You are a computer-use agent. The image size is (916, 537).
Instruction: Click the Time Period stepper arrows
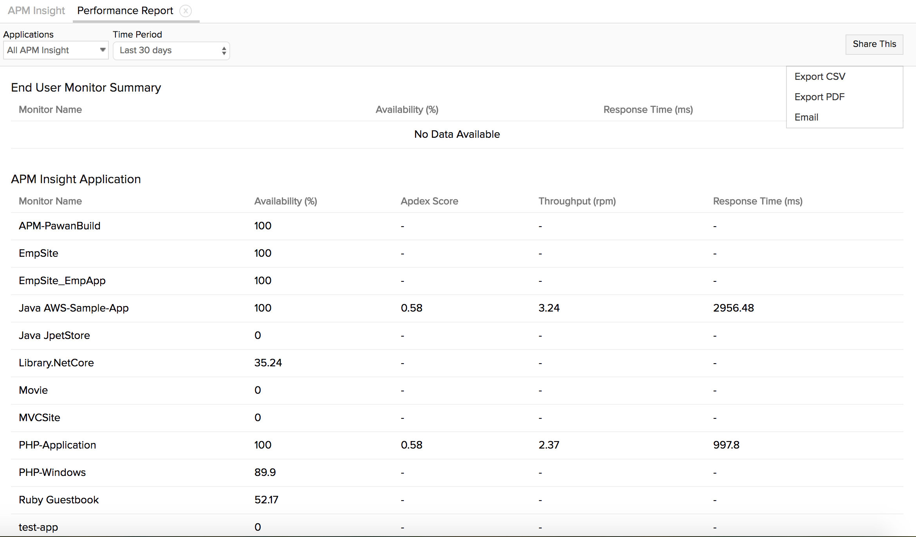pos(224,50)
